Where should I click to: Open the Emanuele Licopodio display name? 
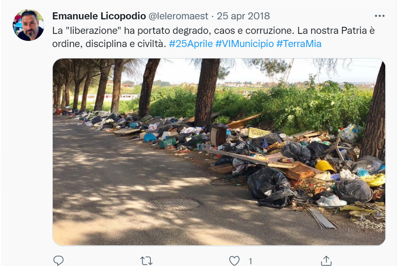coord(99,16)
